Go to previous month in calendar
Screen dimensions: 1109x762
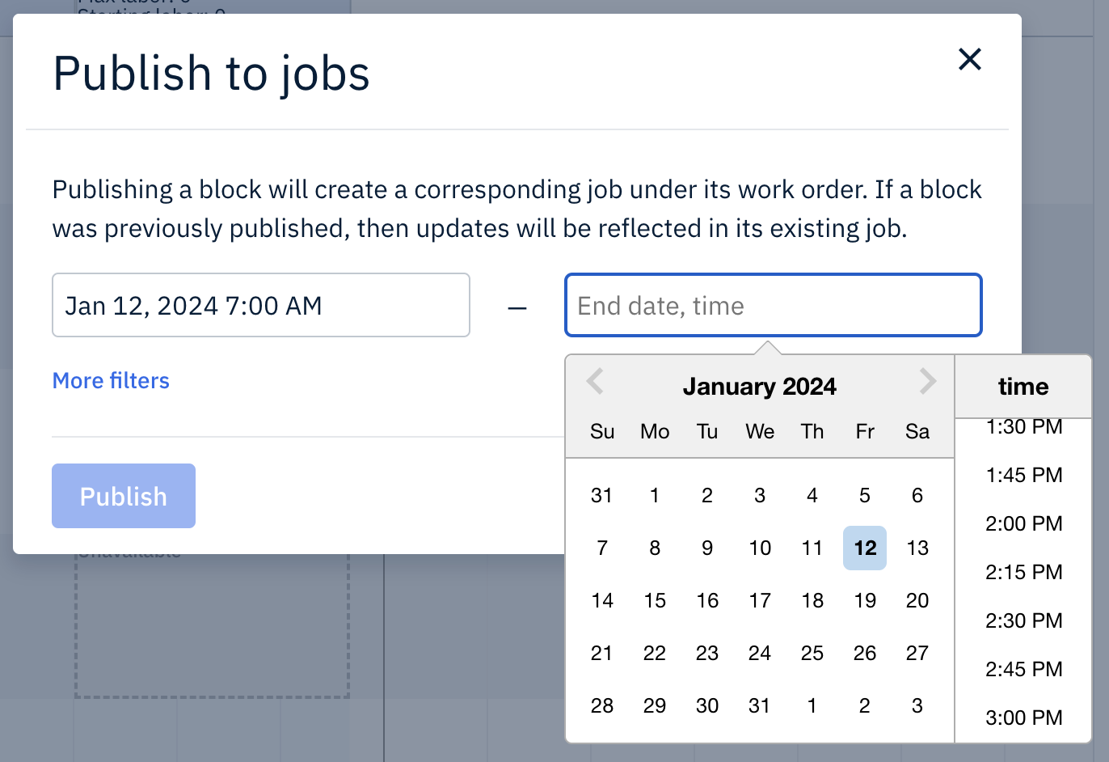tap(595, 380)
